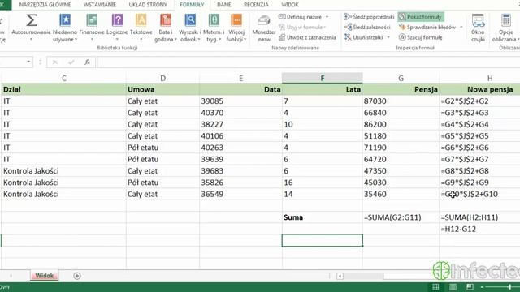Select the Suma label cell
The image size is (520, 292).
pyautogui.click(x=322, y=217)
